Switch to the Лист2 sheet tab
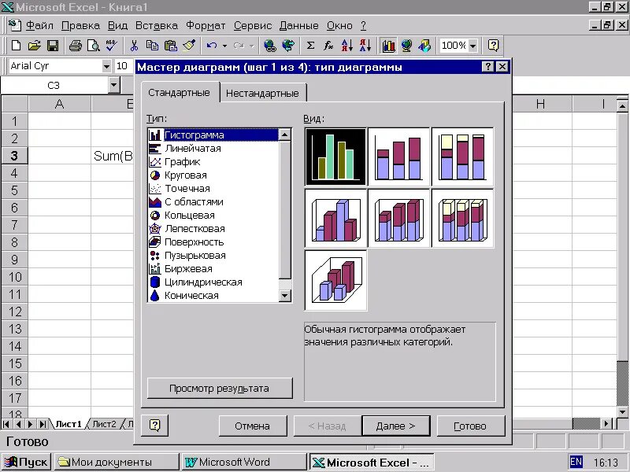 tap(104, 424)
